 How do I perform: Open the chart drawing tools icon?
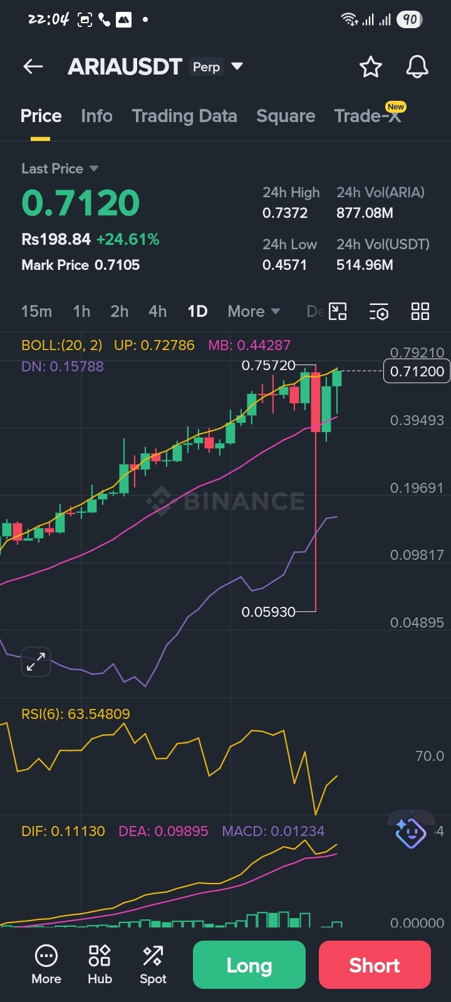[x=338, y=311]
